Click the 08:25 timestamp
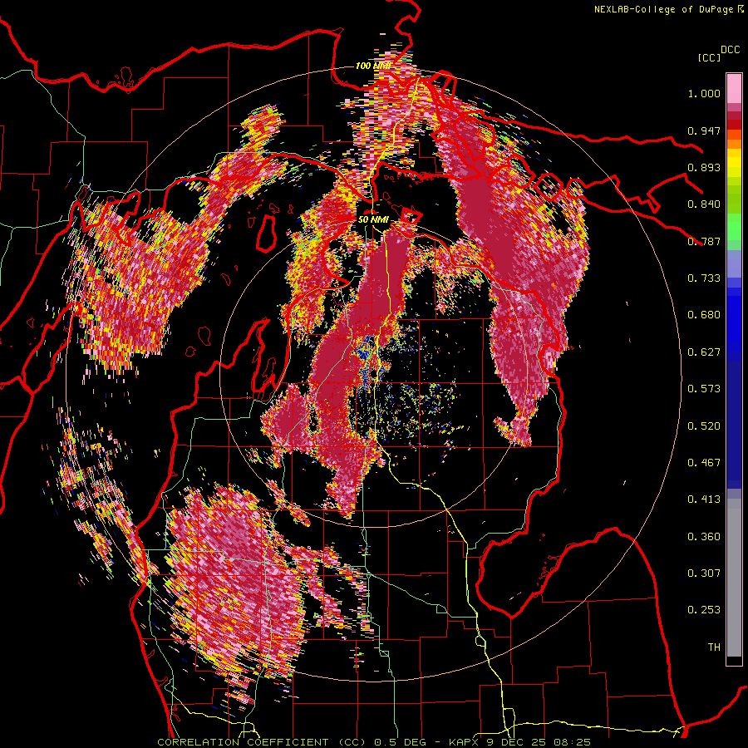The image size is (748, 748). click(x=572, y=742)
